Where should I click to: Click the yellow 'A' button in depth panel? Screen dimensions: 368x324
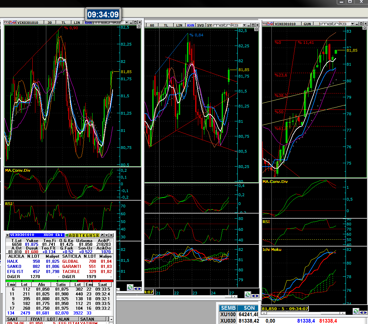click(x=71, y=235)
